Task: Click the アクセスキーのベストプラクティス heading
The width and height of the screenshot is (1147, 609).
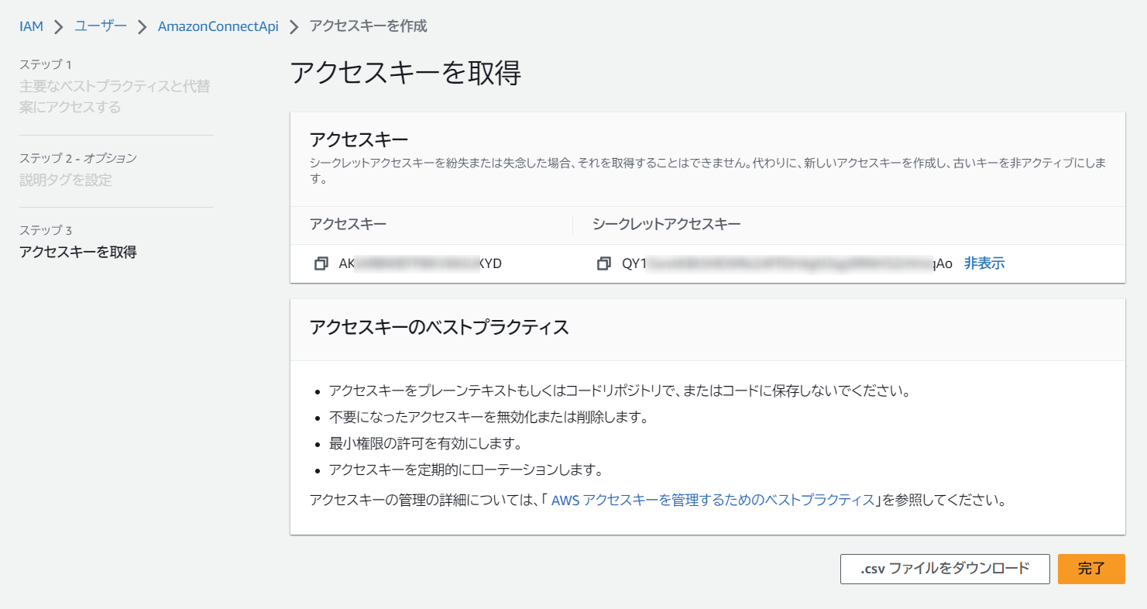Action: (439, 328)
